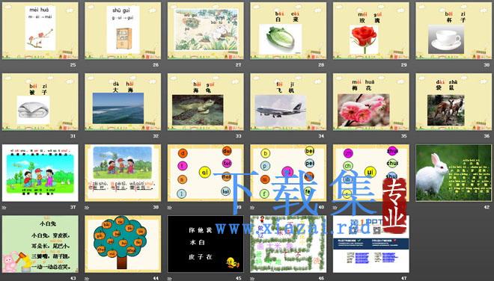Click animation star icon under slide 38
494x281 pixels.
[87, 207]
